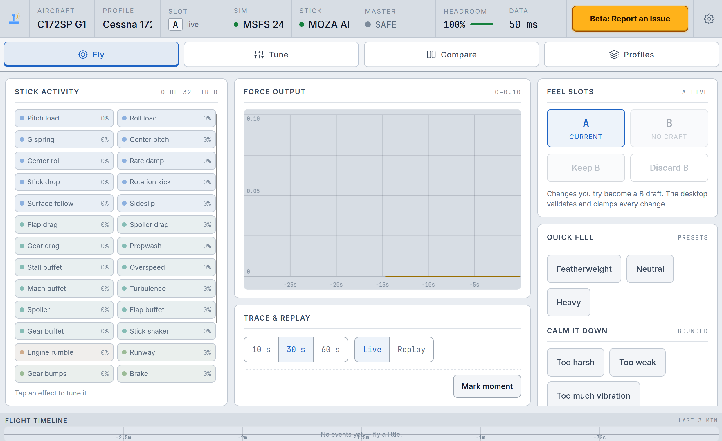Select the Roll load effect

(166, 118)
